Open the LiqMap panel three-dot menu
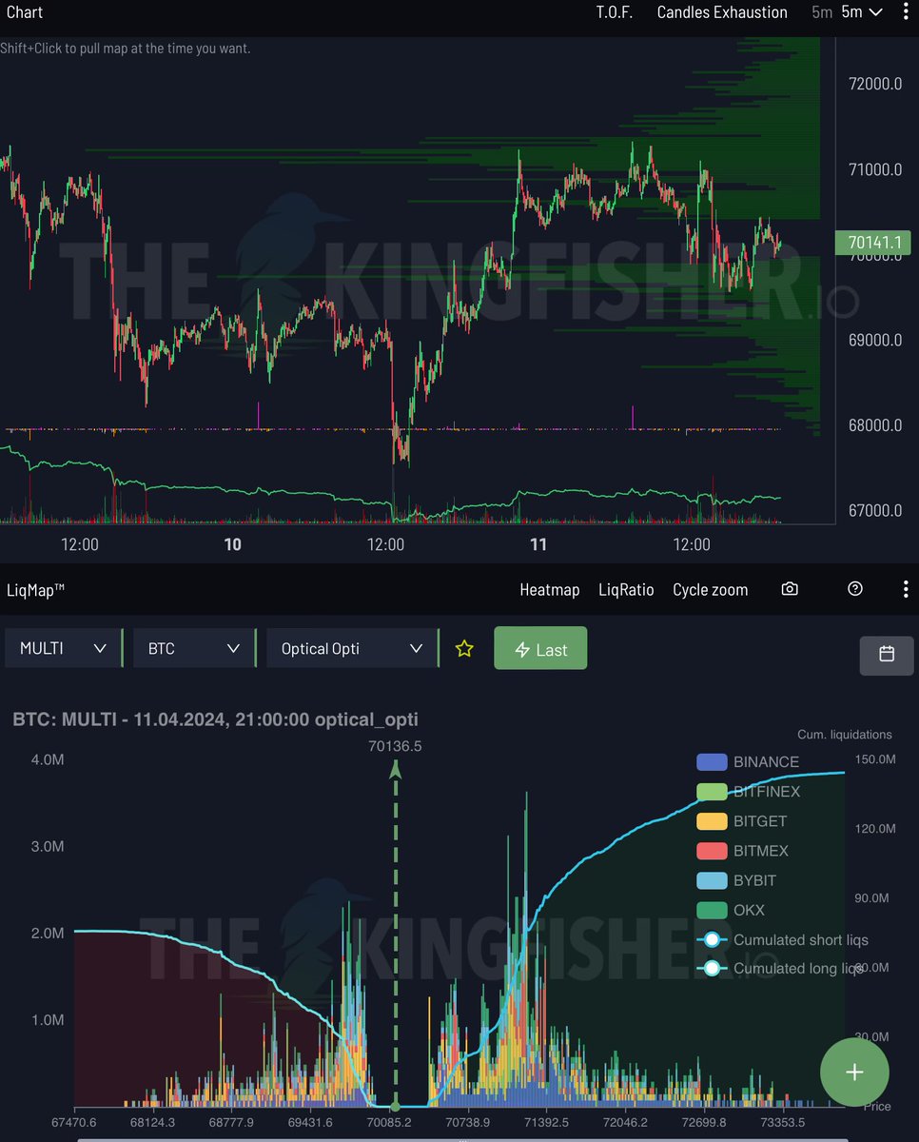Viewport: 919px width, 1142px height. (905, 589)
